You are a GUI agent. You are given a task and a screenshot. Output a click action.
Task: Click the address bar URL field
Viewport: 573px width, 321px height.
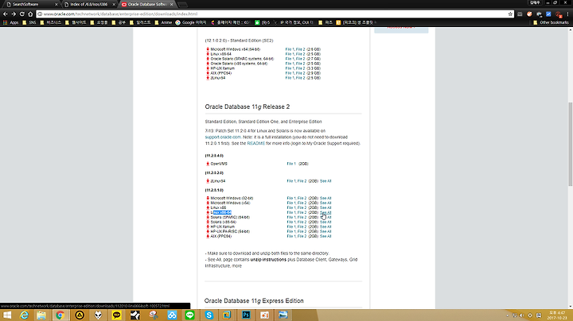click(271, 14)
